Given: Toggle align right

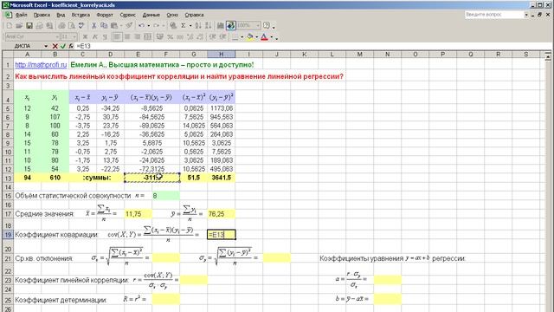Looking at the screenshot, I should pyautogui.click(x=137, y=36).
